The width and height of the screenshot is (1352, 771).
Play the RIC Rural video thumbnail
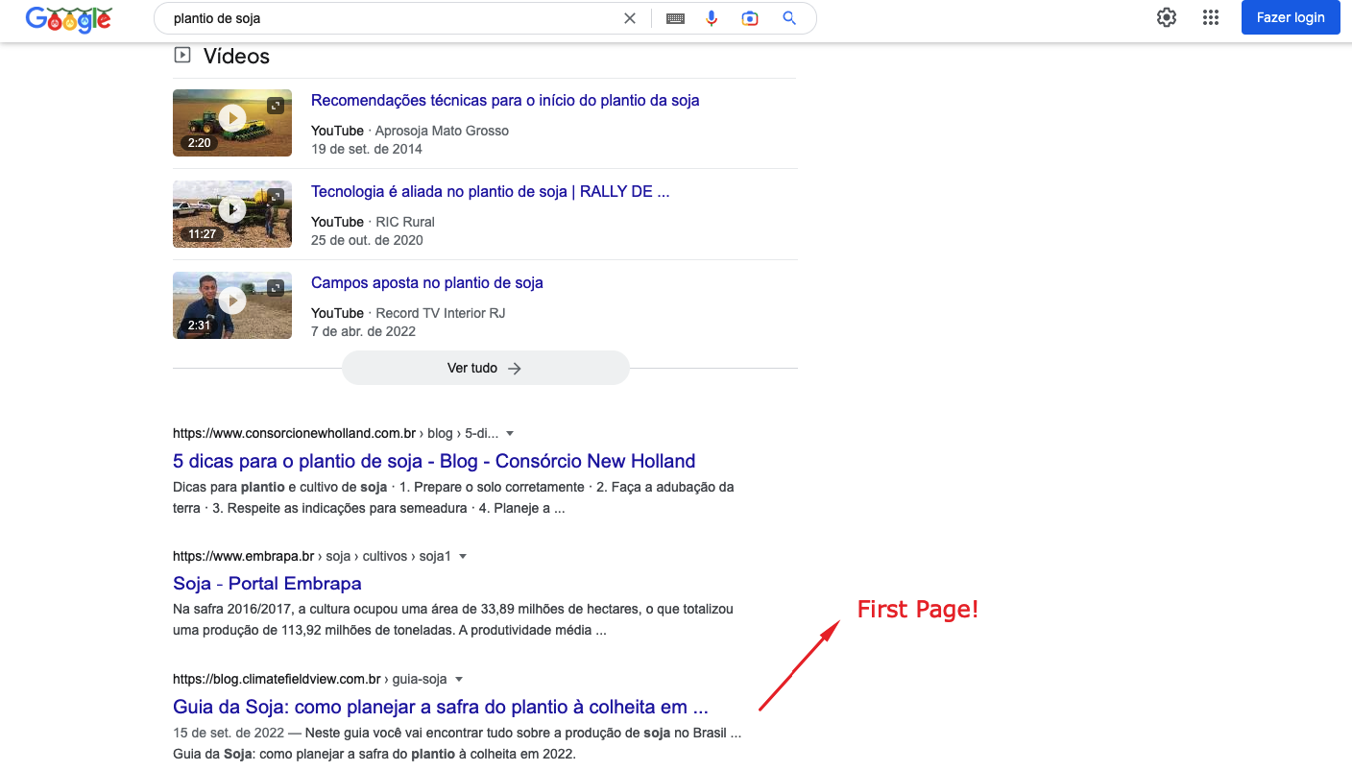231,213
